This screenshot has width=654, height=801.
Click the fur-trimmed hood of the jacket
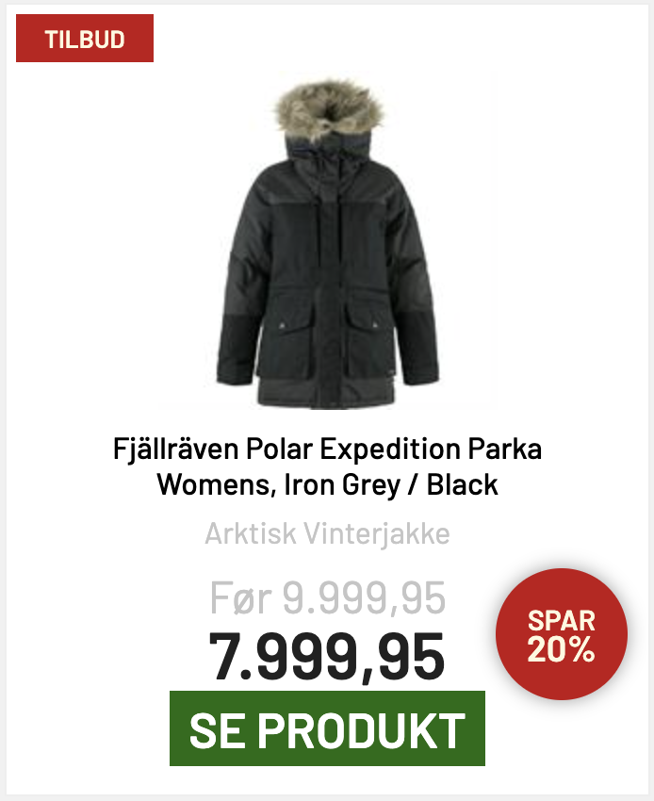pos(329,110)
